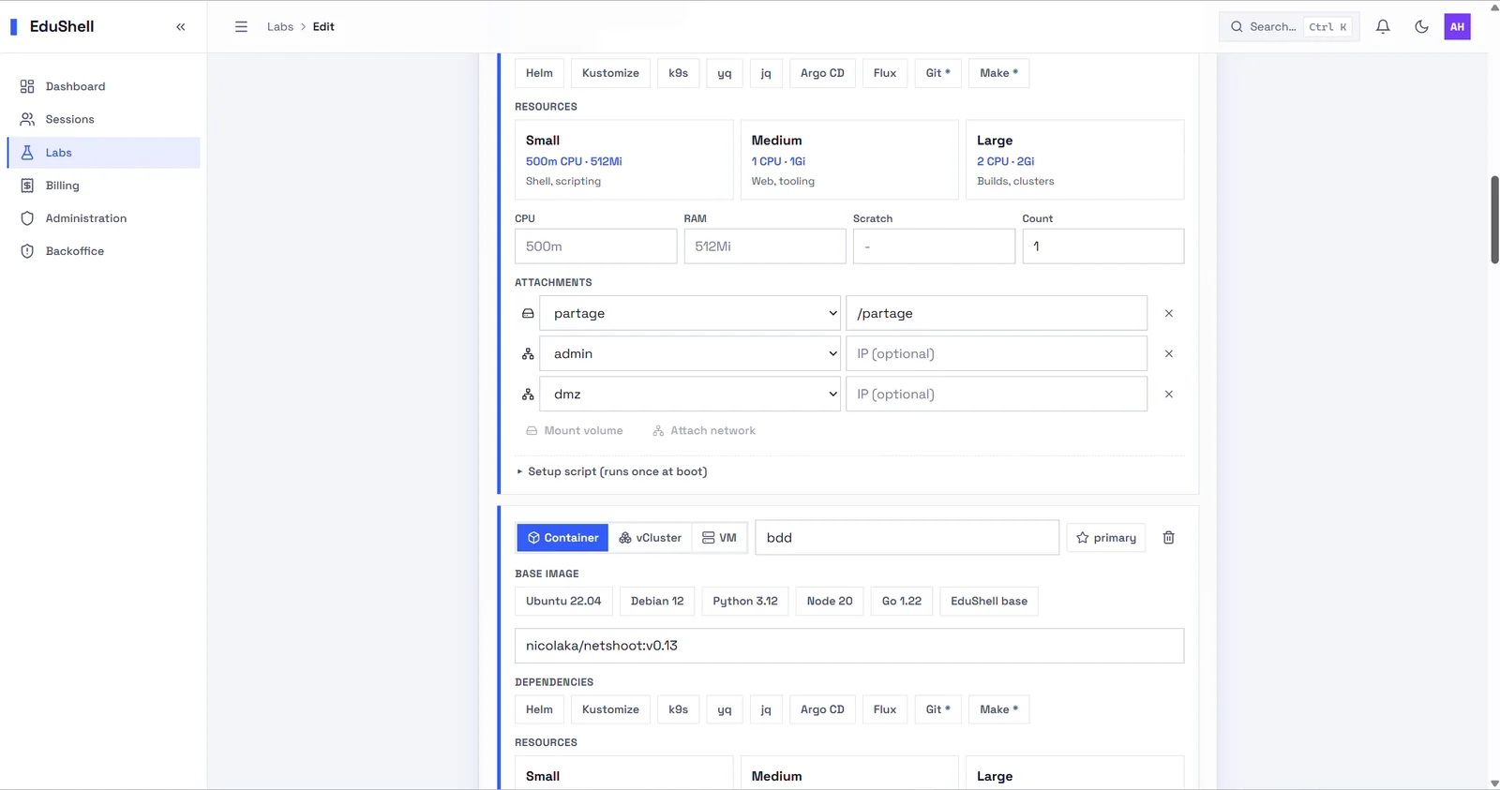Open the hamburger menu icon
Screen dimensions: 1500x790
[x=241, y=27]
